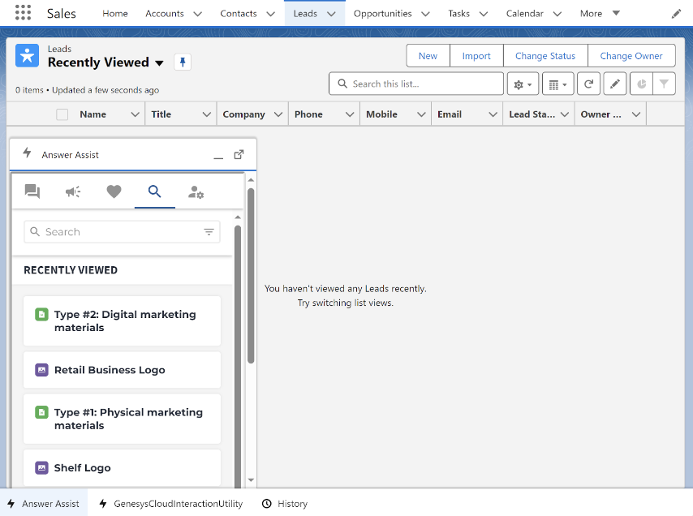Open the GenesysCloudInteractionUtility utility item

[x=171, y=504]
